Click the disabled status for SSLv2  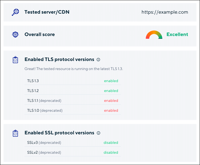tap(111, 153)
